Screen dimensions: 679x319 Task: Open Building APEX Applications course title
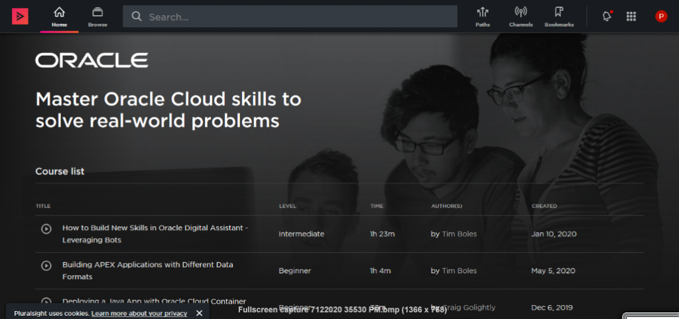click(148, 271)
